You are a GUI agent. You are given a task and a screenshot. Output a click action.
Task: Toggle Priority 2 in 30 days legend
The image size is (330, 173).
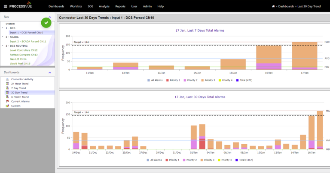pyautogui.click(x=190, y=160)
